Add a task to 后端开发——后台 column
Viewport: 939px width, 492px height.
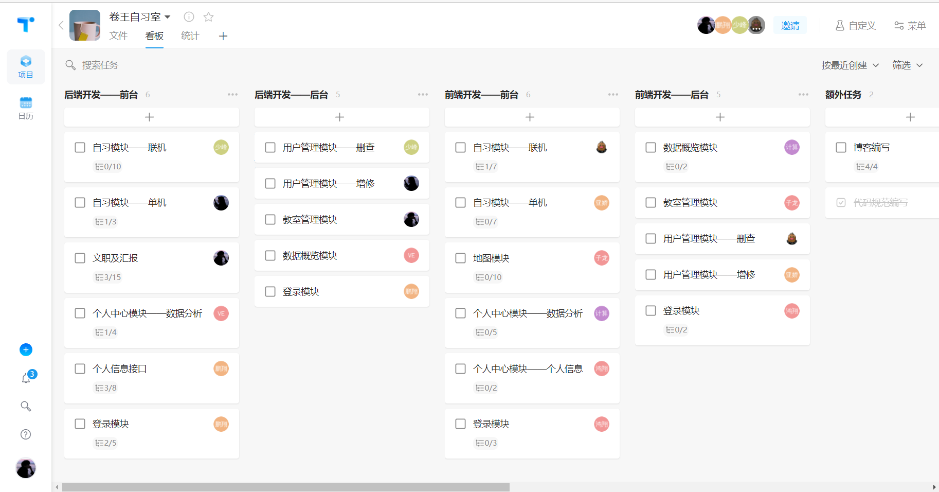342,117
